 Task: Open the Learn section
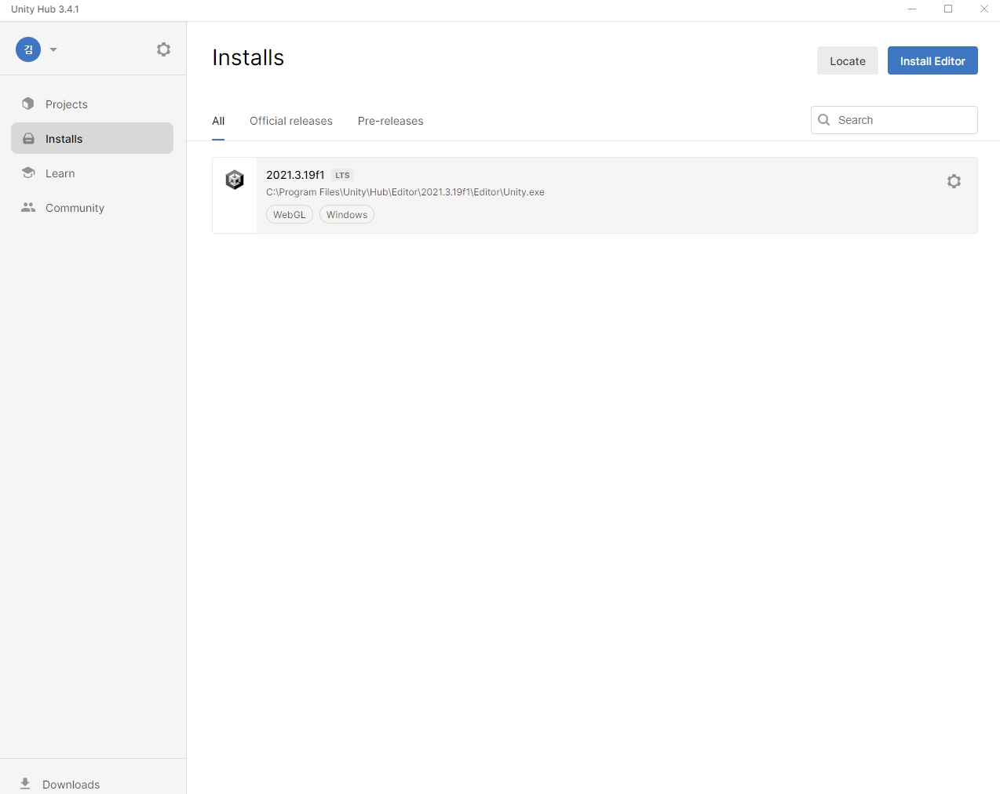coord(92,173)
